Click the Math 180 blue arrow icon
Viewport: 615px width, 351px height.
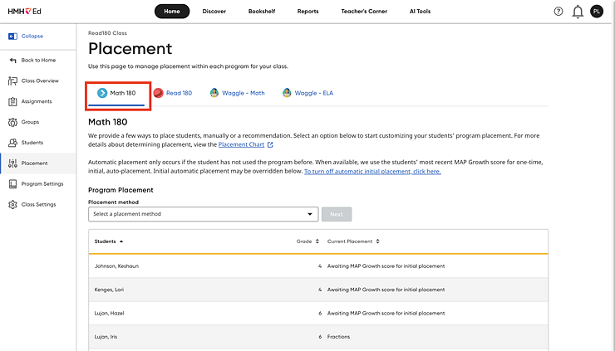tap(102, 93)
